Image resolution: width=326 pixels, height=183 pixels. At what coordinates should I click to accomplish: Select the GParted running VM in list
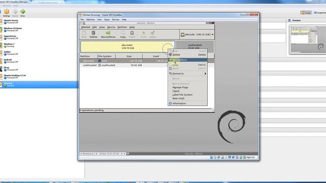[39, 84]
